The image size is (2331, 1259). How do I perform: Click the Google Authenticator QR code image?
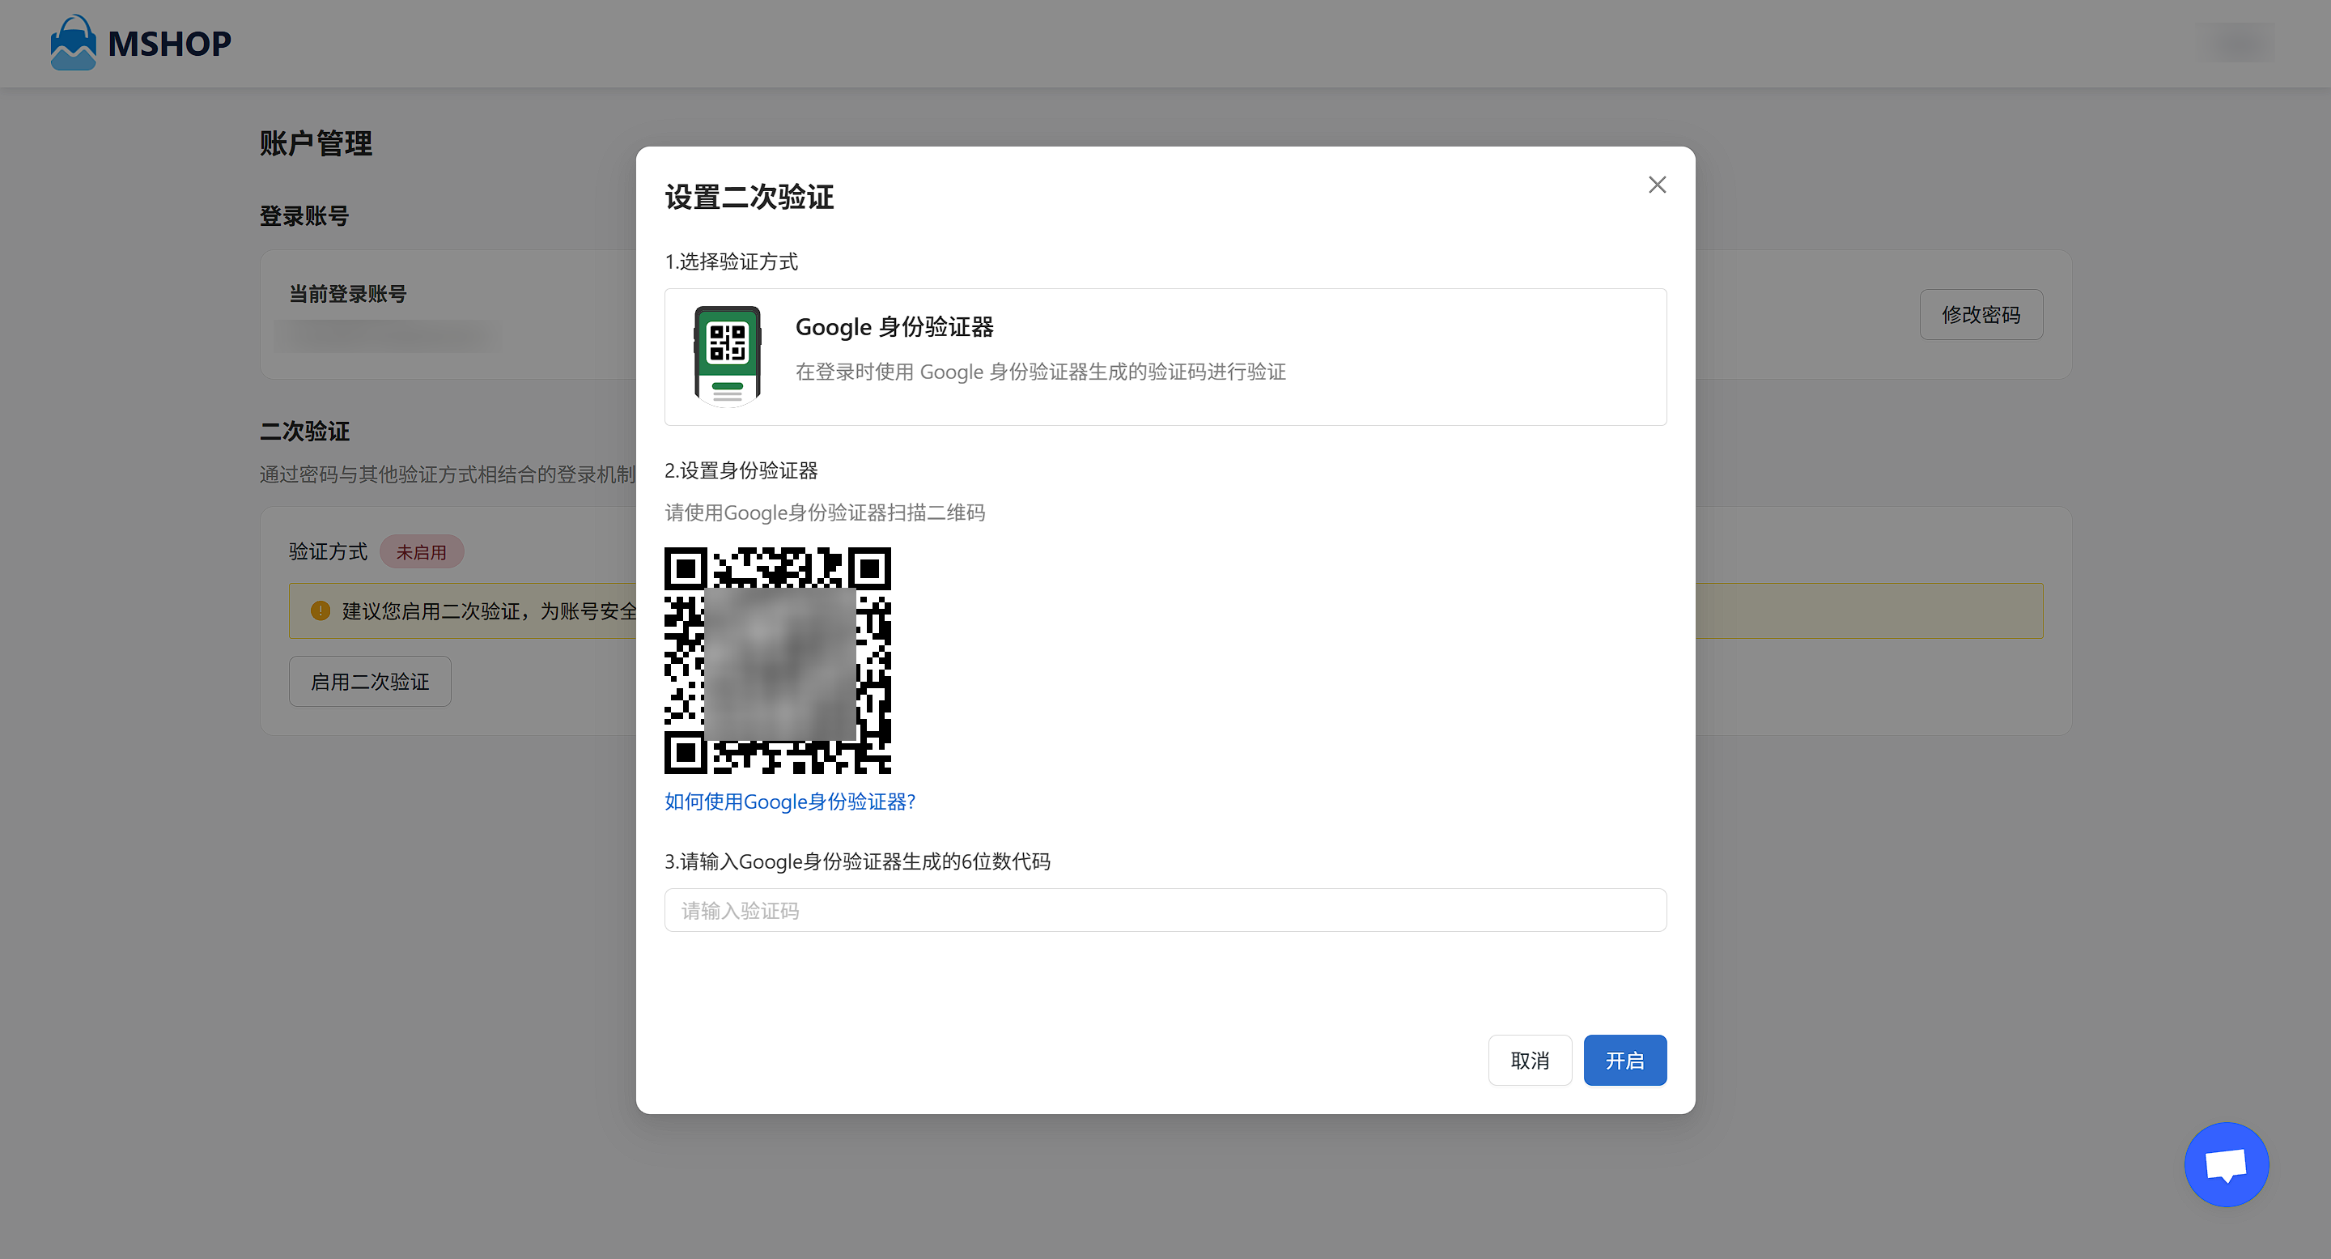point(777,661)
